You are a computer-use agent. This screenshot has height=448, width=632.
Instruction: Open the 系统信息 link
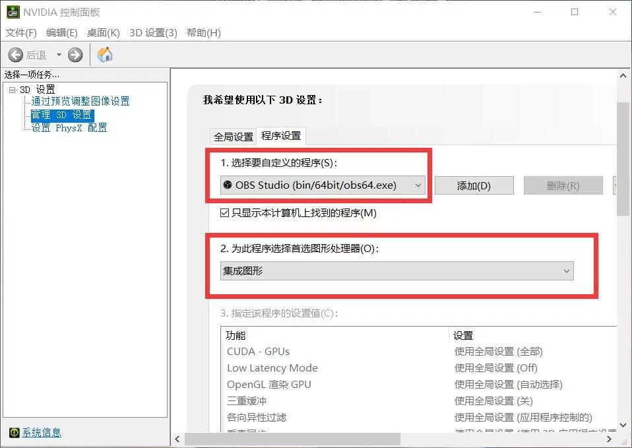click(x=42, y=433)
